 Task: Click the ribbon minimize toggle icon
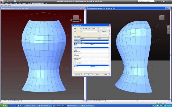[46, 3]
